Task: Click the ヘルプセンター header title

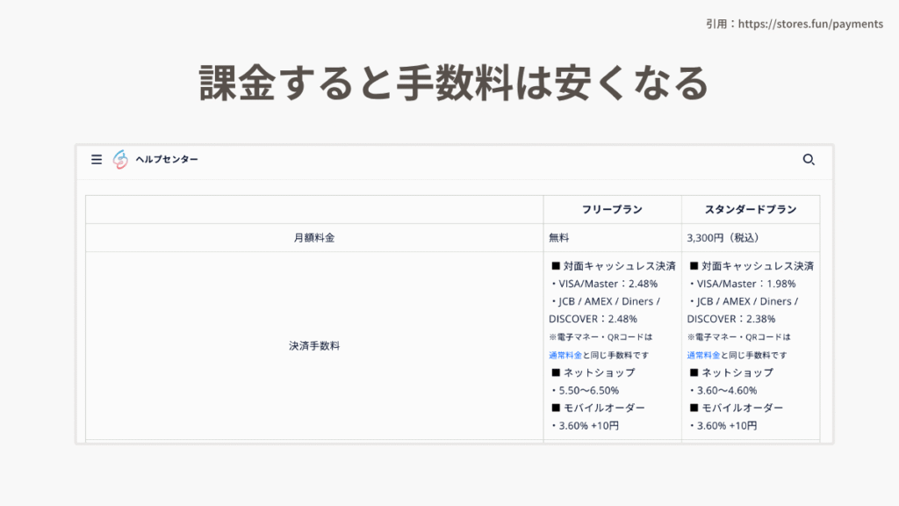Action: coord(167,159)
